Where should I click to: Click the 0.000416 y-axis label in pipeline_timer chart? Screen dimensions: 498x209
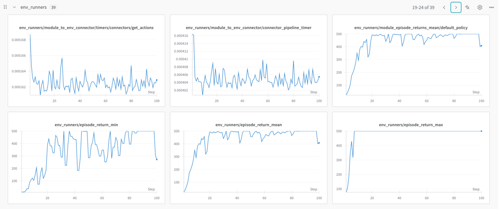coord(181,36)
